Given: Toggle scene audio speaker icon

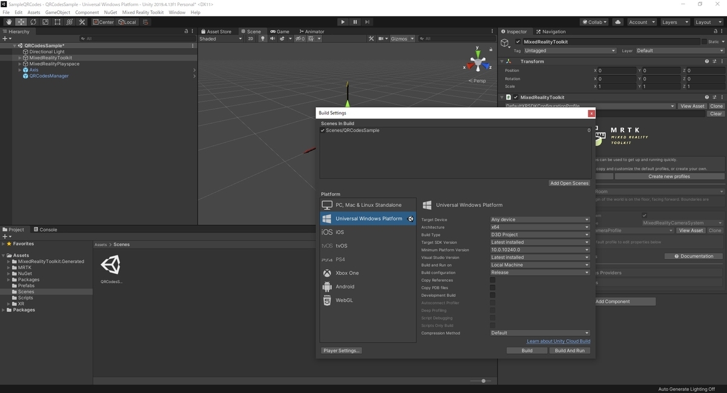Looking at the screenshot, I should coord(272,39).
